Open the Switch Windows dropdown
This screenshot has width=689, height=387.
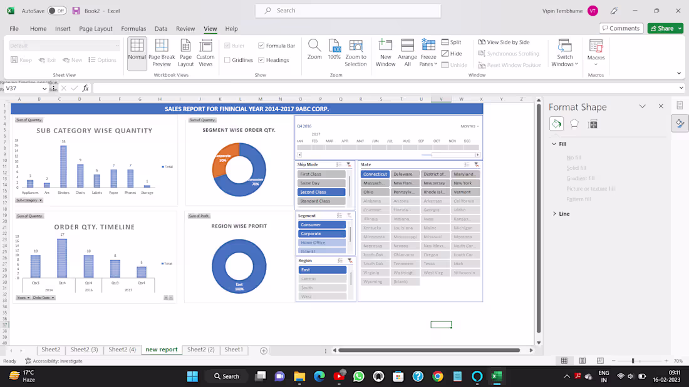(564, 52)
